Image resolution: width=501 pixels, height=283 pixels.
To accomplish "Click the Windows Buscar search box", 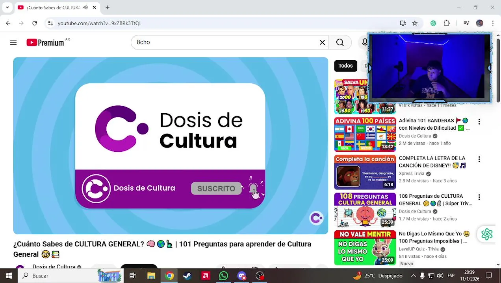I will point(71,276).
